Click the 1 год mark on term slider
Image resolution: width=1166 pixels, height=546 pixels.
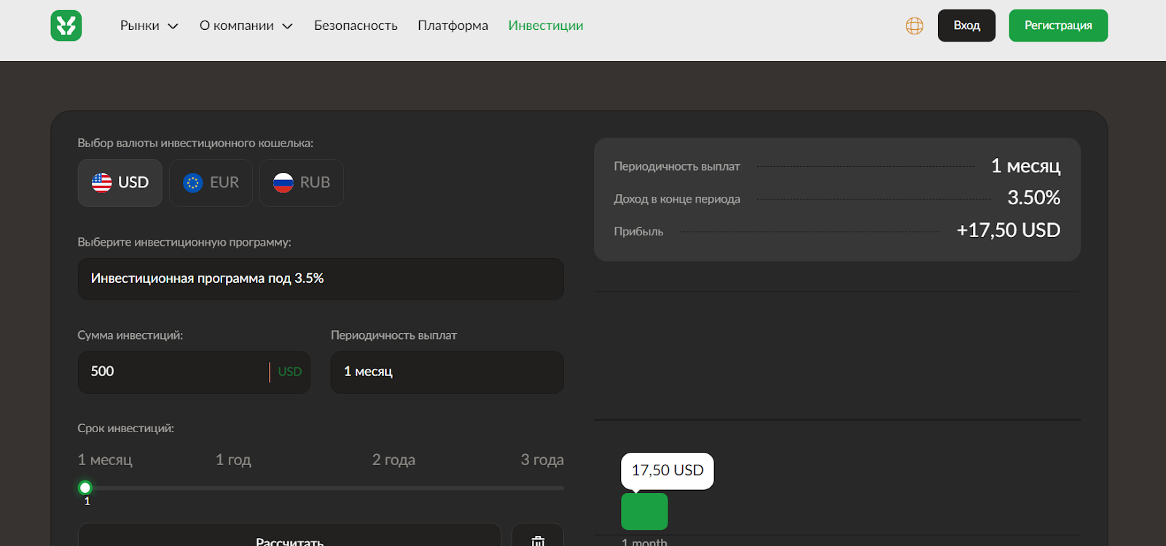pyautogui.click(x=233, y=460)
